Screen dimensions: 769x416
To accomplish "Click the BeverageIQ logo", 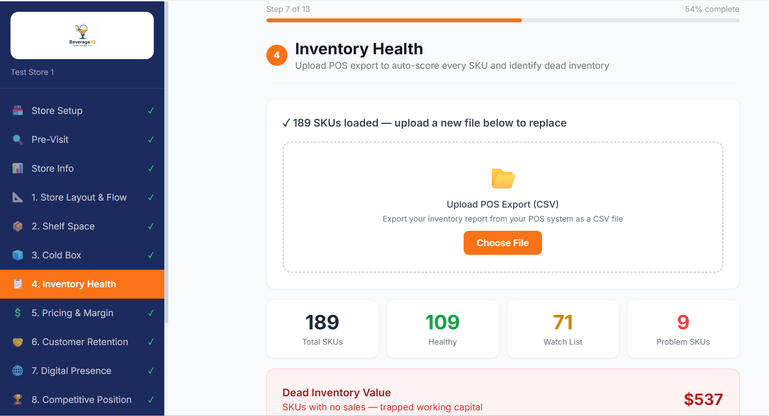I will coord(82,35).
